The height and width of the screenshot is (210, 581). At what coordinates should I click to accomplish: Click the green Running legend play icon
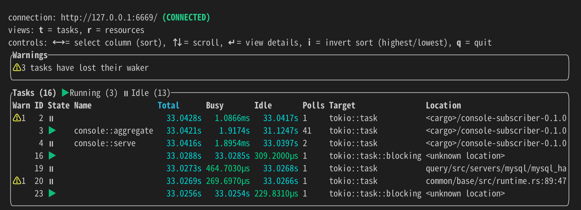tap(65, 93)
